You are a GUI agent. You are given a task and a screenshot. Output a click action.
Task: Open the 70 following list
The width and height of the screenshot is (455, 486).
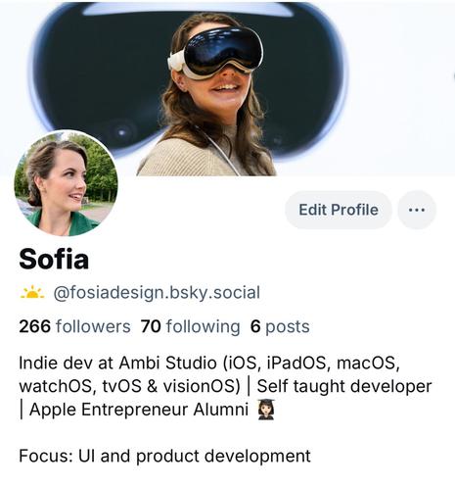pos(190,326)
